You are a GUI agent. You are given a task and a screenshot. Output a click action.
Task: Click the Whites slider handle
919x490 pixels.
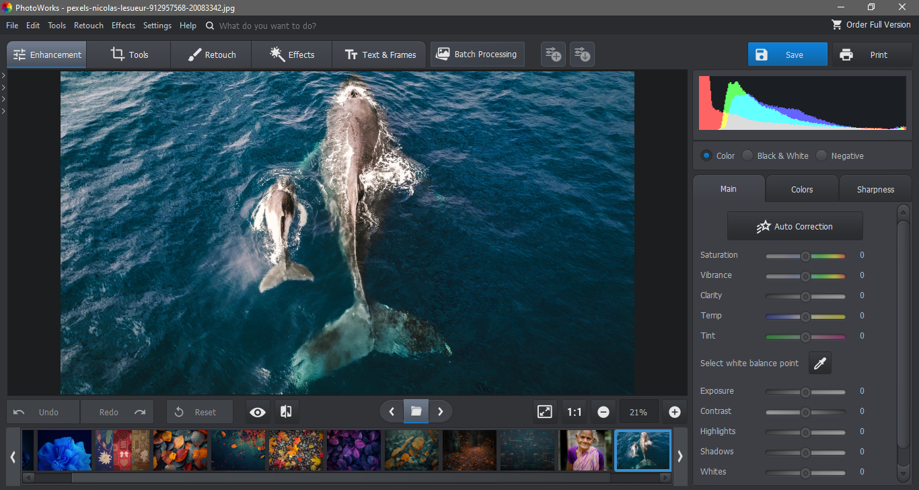(805, 473)
